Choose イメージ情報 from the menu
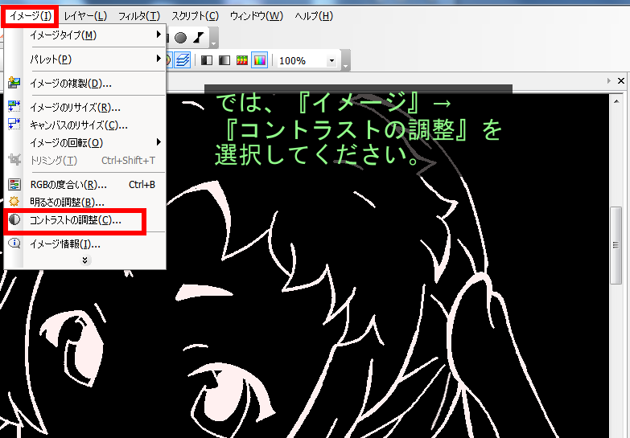 click(65, 244)
